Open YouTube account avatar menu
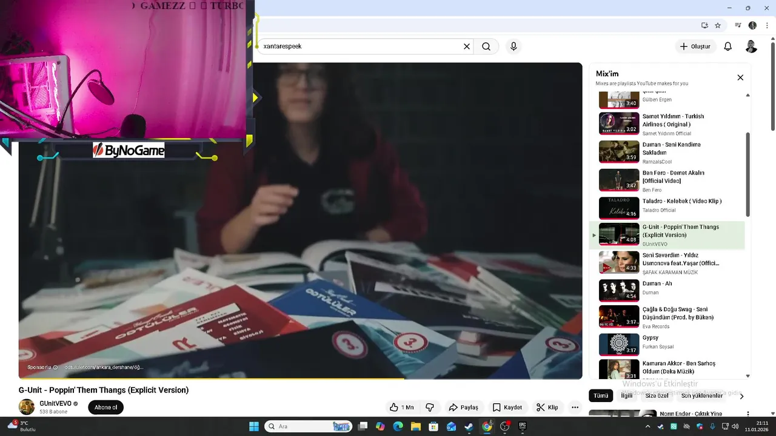The width and height of the screenshot is (776, 436). pyautogui.click(x=751, y=47)
